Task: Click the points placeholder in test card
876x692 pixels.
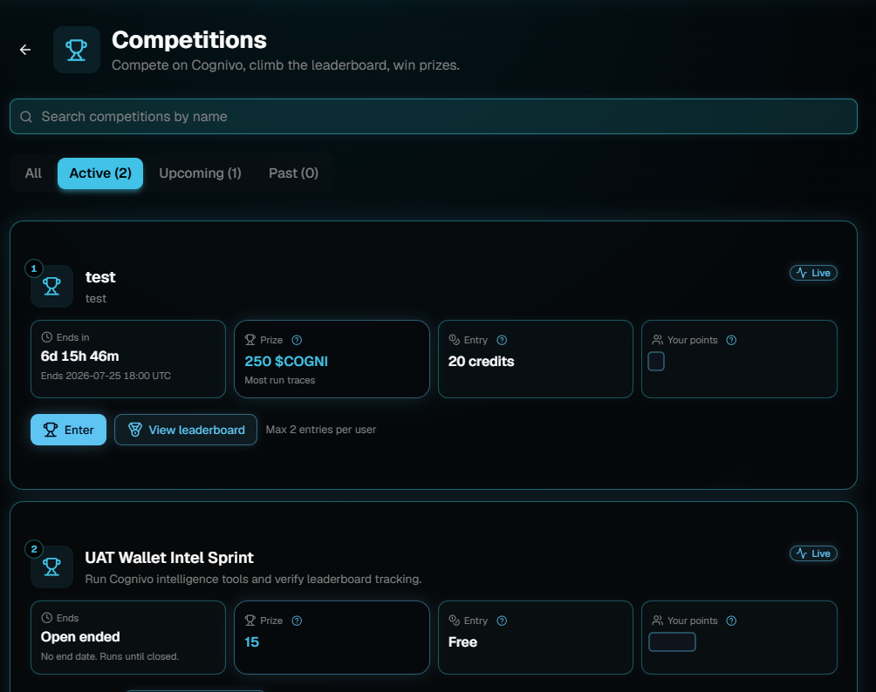Action: click(656, 361)
